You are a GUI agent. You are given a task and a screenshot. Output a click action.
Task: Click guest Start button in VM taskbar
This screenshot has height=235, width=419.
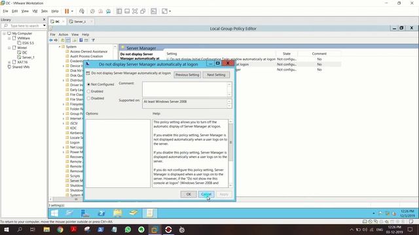54,213
